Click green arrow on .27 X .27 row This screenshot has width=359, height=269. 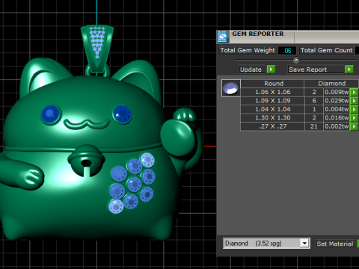[354, 126]
